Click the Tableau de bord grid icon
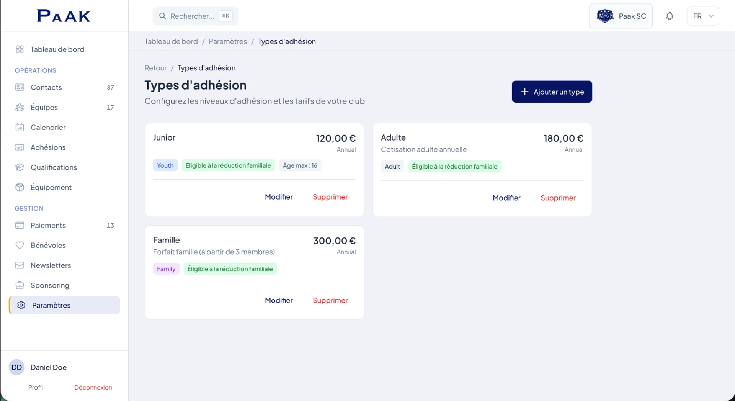Viewport: 735px width, 401px height. point(20,49)
